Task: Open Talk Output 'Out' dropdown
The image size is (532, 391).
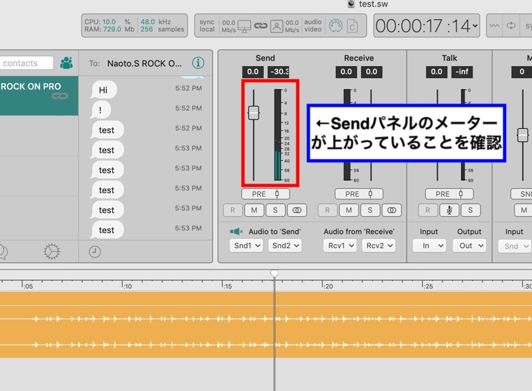Action: coord(469,246)
